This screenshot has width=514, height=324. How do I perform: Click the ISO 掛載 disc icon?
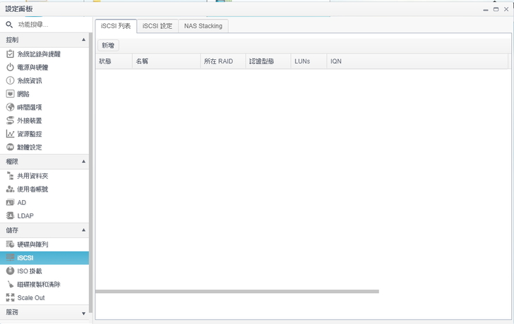point(10,271)
